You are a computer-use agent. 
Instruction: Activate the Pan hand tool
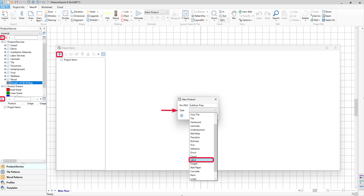[234, 15]
